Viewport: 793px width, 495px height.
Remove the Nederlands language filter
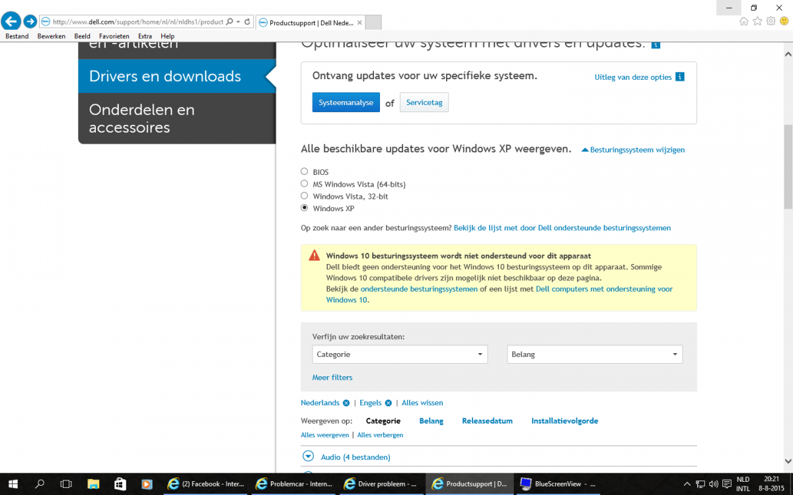pyautogui.click(x=346, y=403)
